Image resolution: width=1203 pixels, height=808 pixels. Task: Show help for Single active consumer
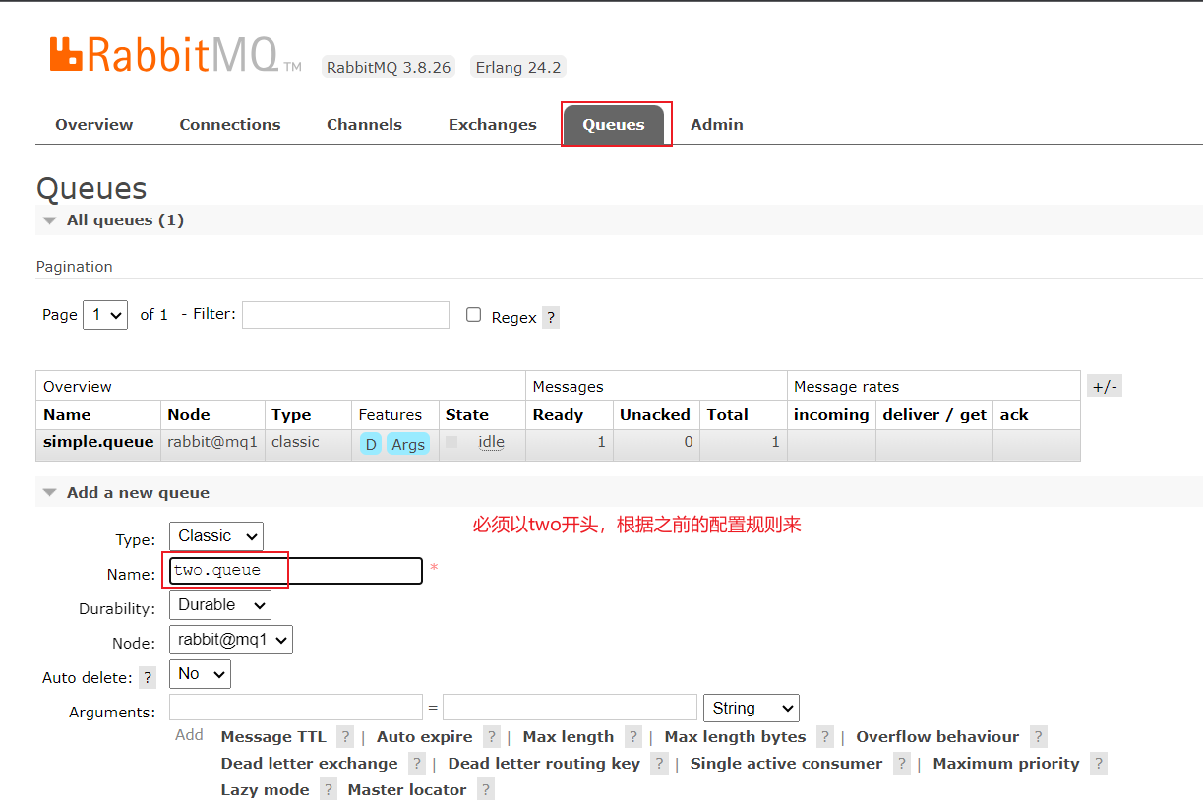[902, 764]
